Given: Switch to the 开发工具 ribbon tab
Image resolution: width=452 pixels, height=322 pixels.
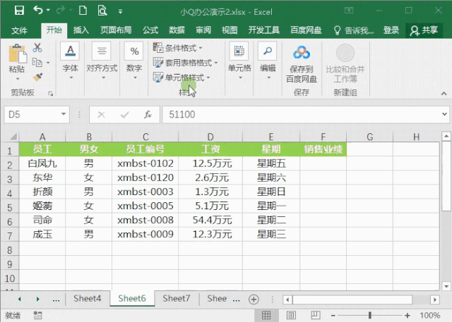Looking at the screenshot, I should (263, 30).
